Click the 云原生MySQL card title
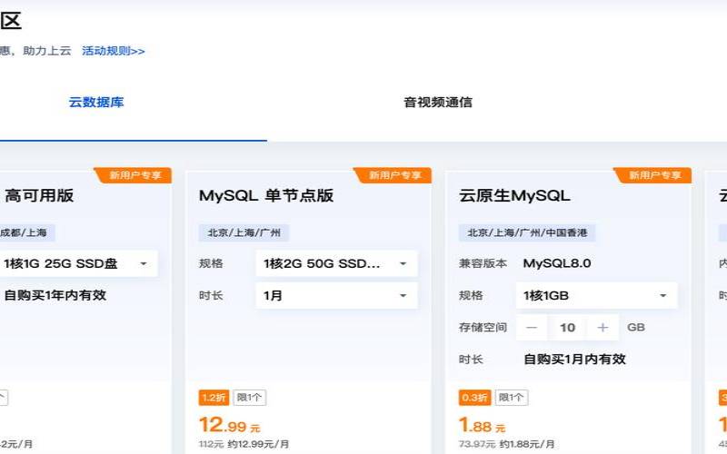Image resolution: width=727 pixels, height=454 pixels. point(514,195)
